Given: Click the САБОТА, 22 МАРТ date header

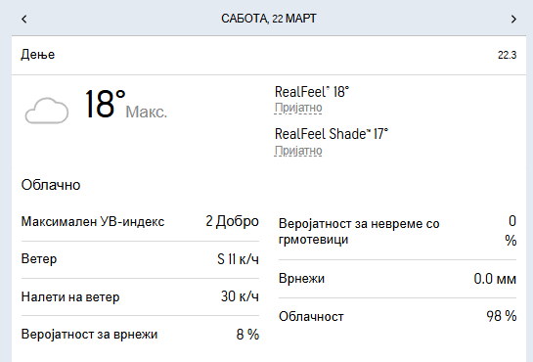Looking at the screenshot, I should click(x=269, y=19).
